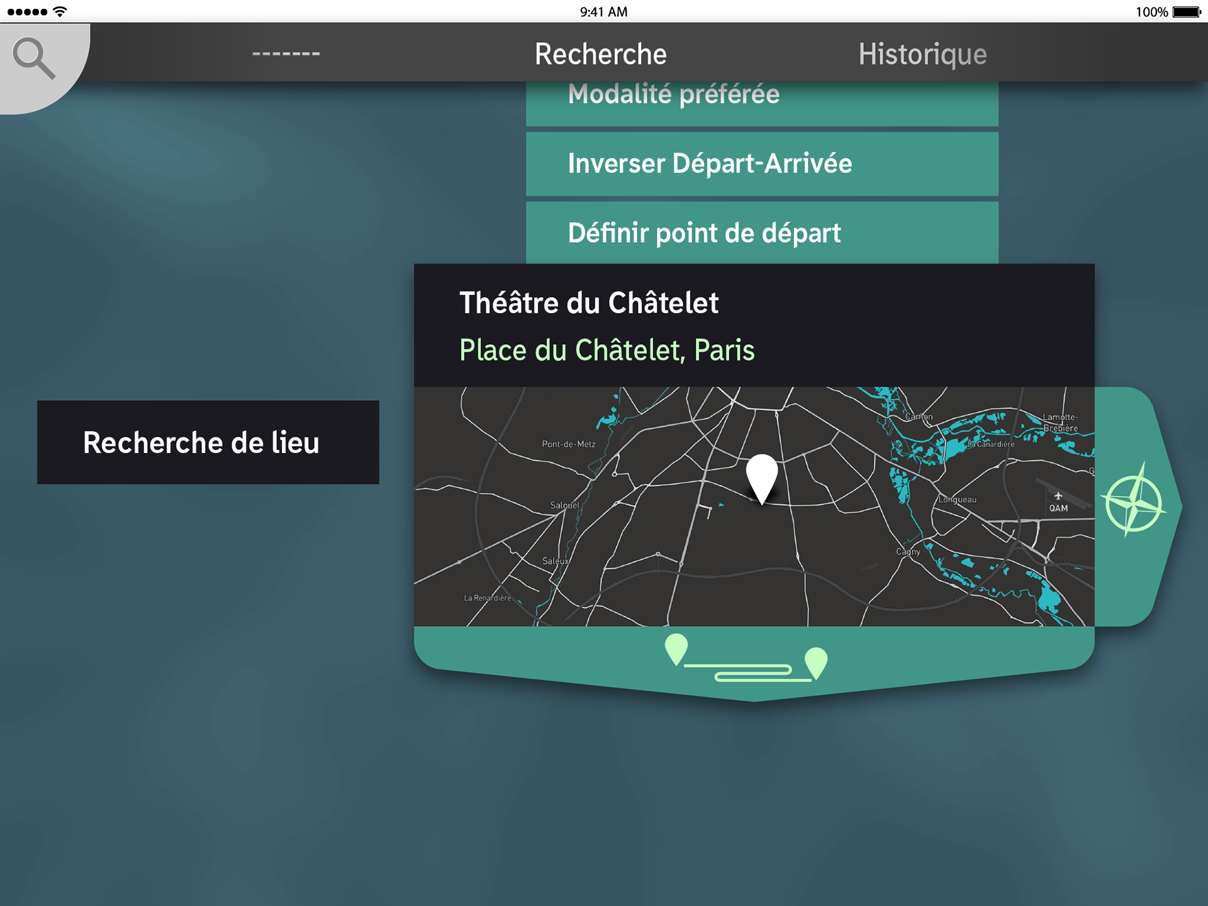Screen dimensions: 1208x906
Task: Click Cagny label on the map
Action: [x=908, y=552]
